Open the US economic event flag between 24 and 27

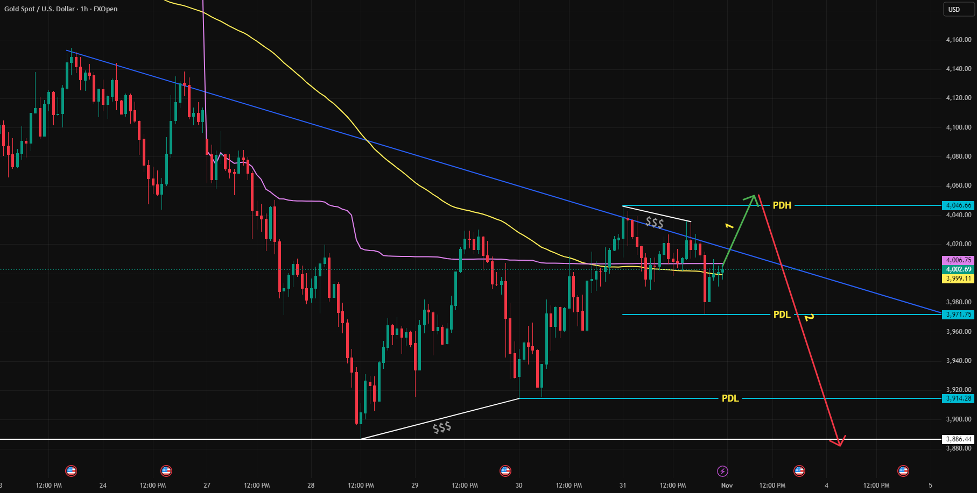click(166, 471)
